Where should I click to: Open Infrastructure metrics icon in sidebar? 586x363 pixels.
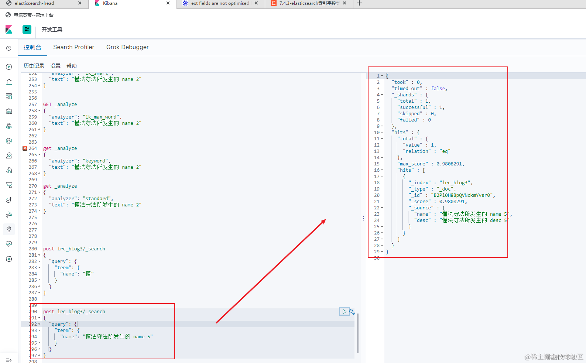point(9,155)
